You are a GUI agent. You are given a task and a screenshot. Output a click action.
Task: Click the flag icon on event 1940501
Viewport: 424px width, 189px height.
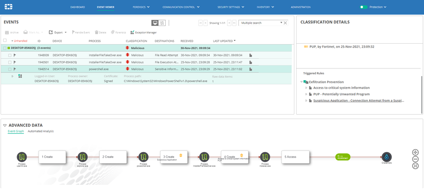pyautogui.click(x=15, y=62)
